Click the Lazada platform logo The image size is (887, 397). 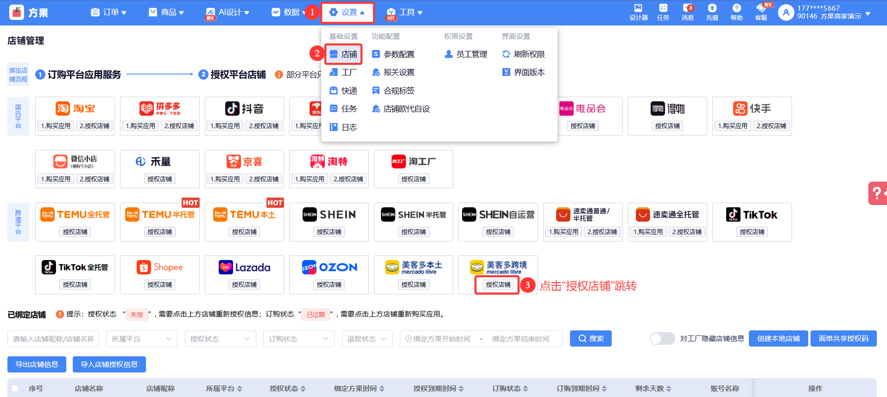pos(244,267)
